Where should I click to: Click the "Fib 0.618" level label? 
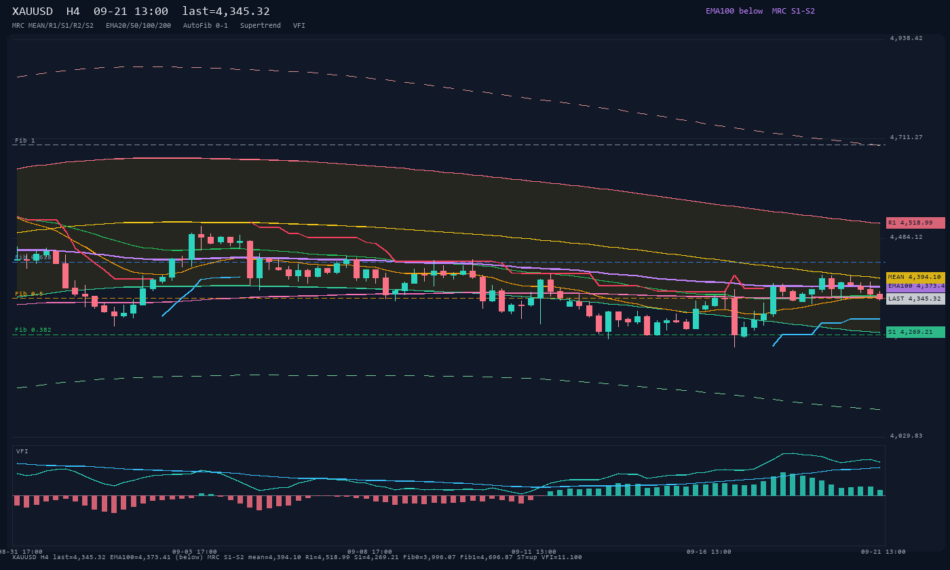tap(33, 257)
